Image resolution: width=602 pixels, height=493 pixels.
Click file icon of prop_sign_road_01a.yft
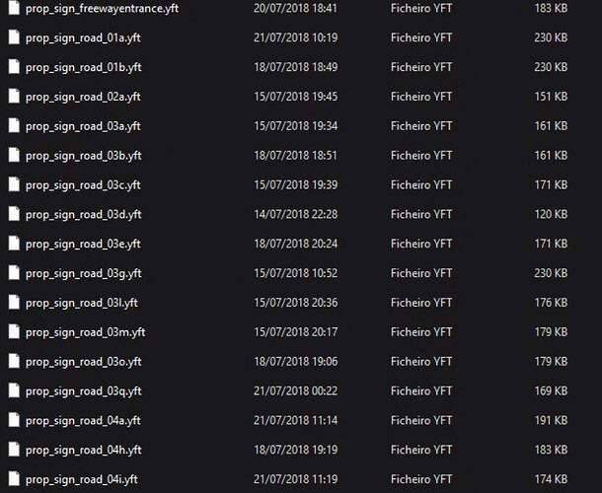(x=14, y=37)
